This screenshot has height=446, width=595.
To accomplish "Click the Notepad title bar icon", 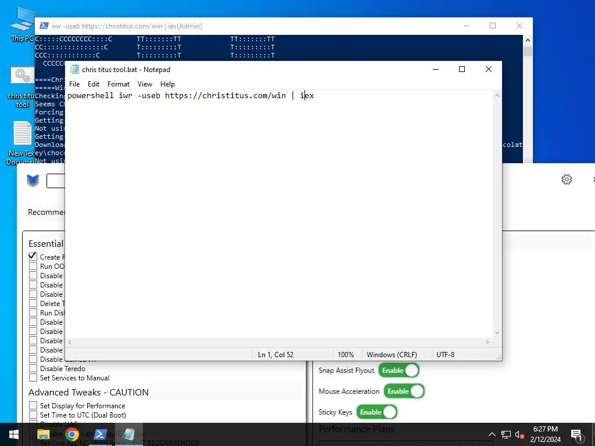I will (75, 70).
